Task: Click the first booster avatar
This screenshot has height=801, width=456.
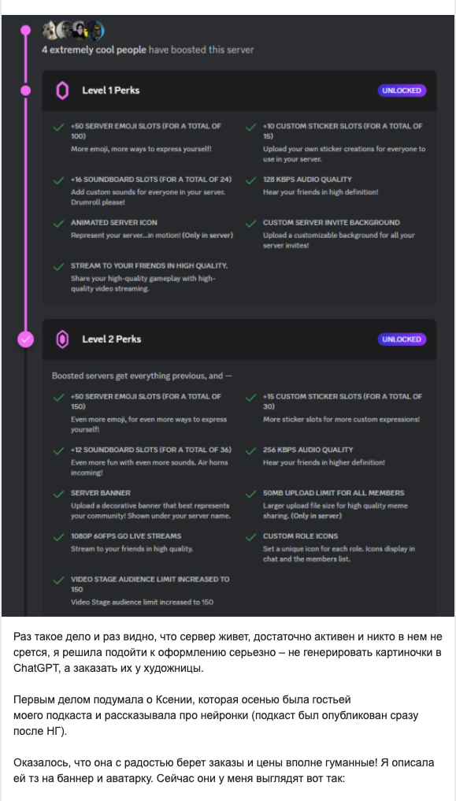Action: click(x=50, y=32)
